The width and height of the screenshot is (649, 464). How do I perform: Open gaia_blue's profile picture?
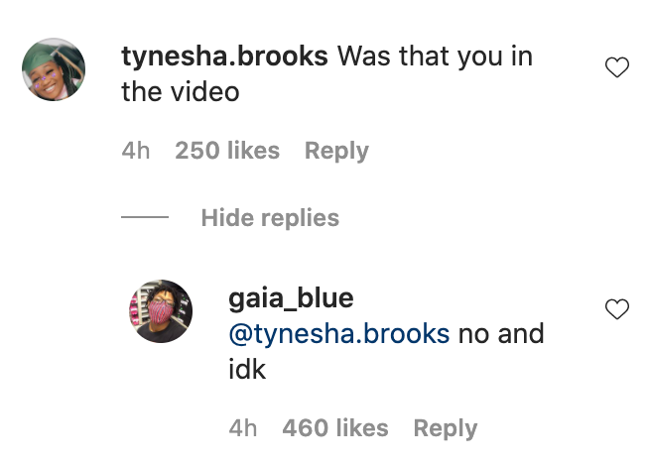pyautogui.click(x=161, y=311)
